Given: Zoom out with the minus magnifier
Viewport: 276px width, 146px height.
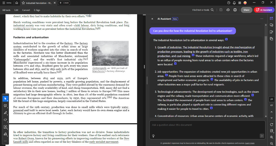Looking at the screenshot, I should pos(271,143).
